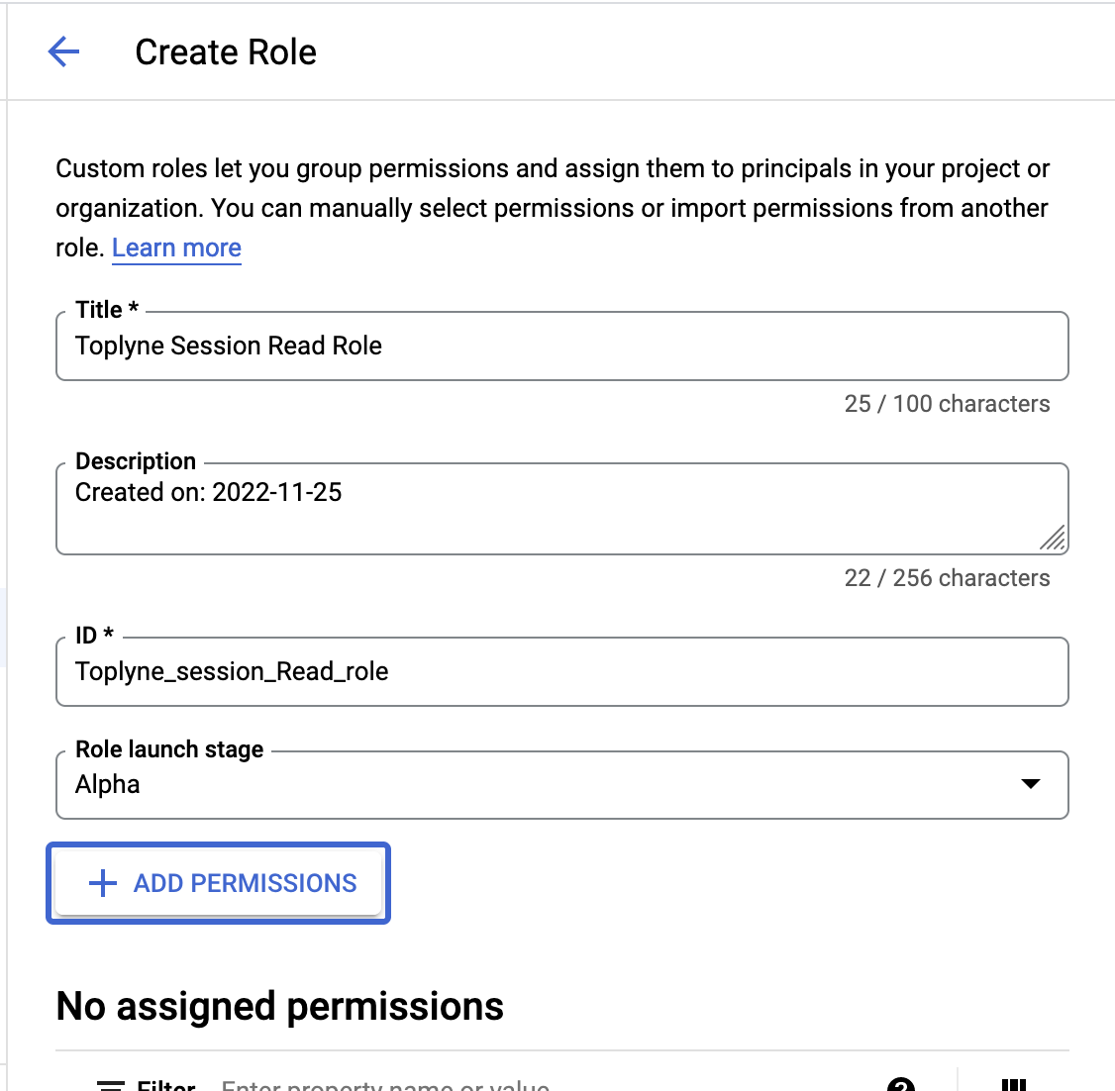Screen dimensions: 1115x1091
Task: Focus the Title field with Toplyne Session Read Role
Action: coord(561,347)
